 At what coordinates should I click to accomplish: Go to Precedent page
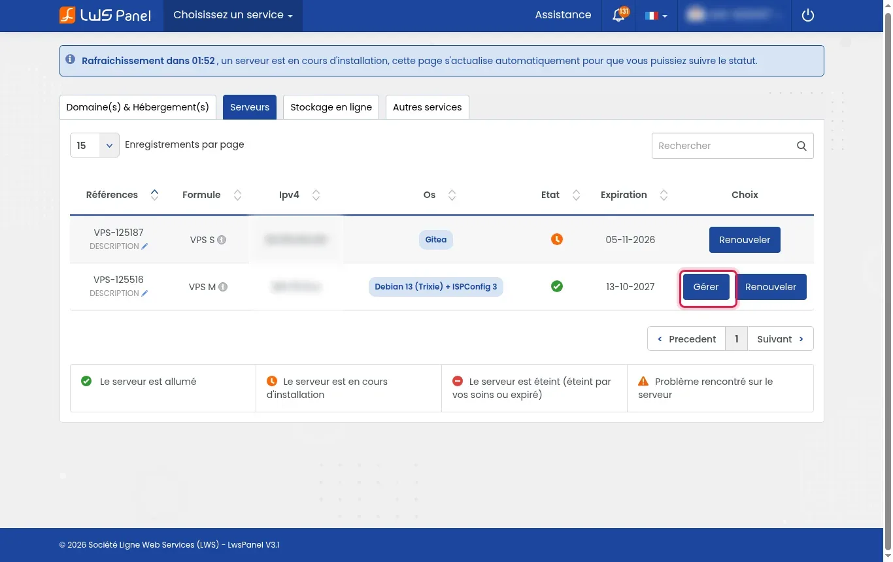[x=686, y=339]
